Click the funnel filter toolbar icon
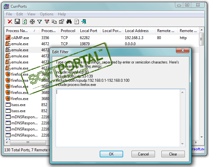The height and width of the screenshot is (167, 209). [x=40, y=21]
